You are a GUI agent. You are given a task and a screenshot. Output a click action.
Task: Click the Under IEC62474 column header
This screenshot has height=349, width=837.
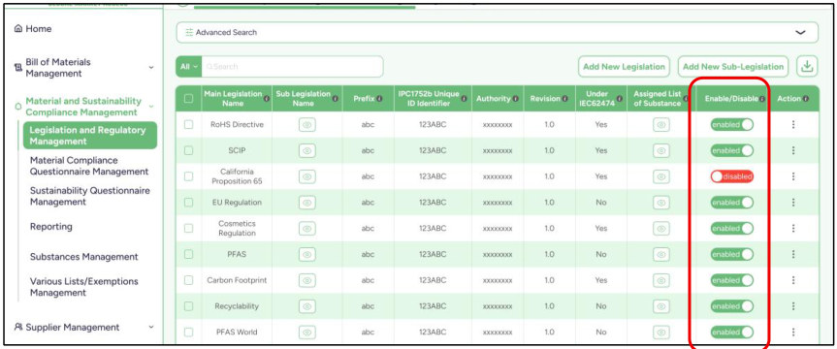coord(596,99)
